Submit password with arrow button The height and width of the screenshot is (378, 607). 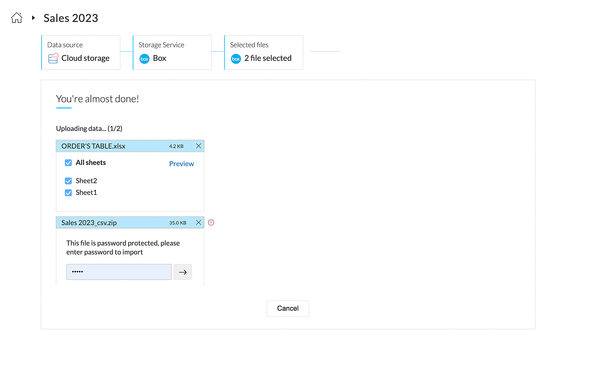(x=183, y=272)
